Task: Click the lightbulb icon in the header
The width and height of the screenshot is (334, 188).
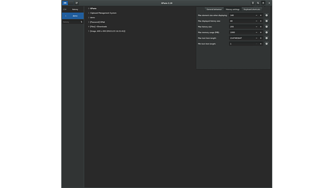Action: pos(253,3)
